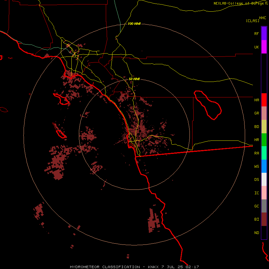Click the HYDROMETEOR CLASSIFICATION title text

105,267
